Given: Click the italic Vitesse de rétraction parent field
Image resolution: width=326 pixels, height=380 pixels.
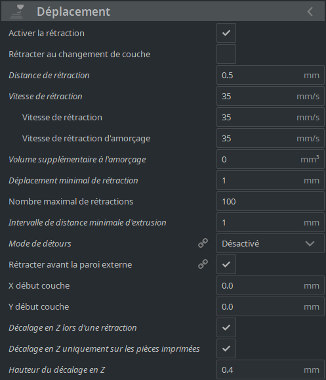Looking at the screenshot, I should (x=270, y=96).
